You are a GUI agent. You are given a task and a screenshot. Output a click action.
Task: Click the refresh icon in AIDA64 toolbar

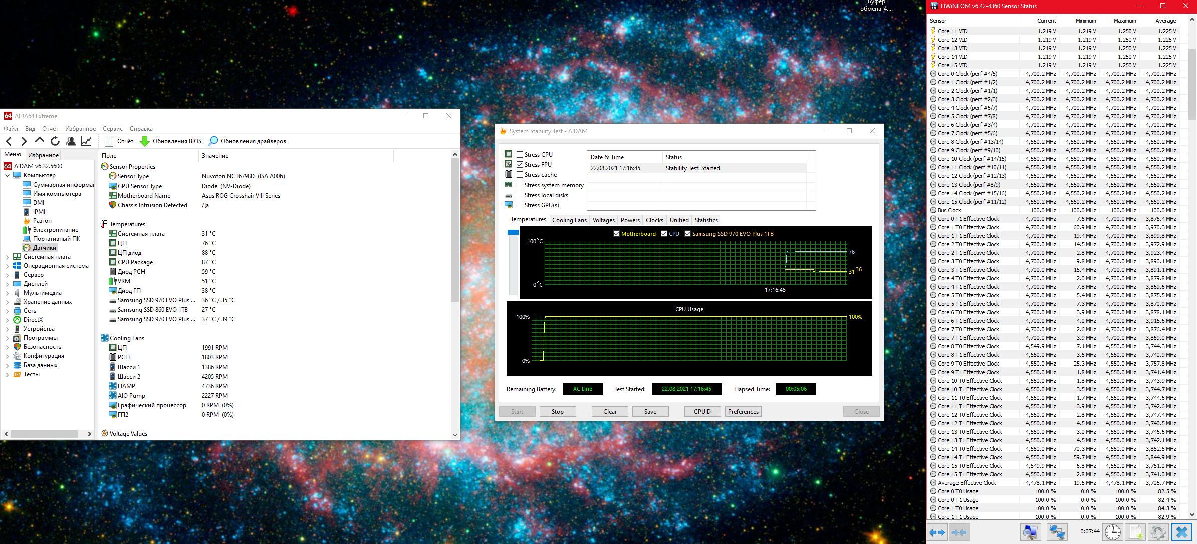(55, 141)
